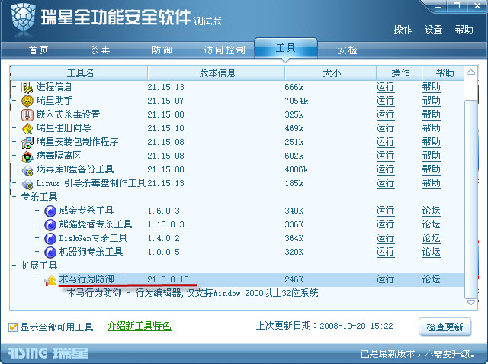Open the 帮助 menu in the title bar
The width and height of the screenshot is (488, 364).
click(x=464, y=30)
